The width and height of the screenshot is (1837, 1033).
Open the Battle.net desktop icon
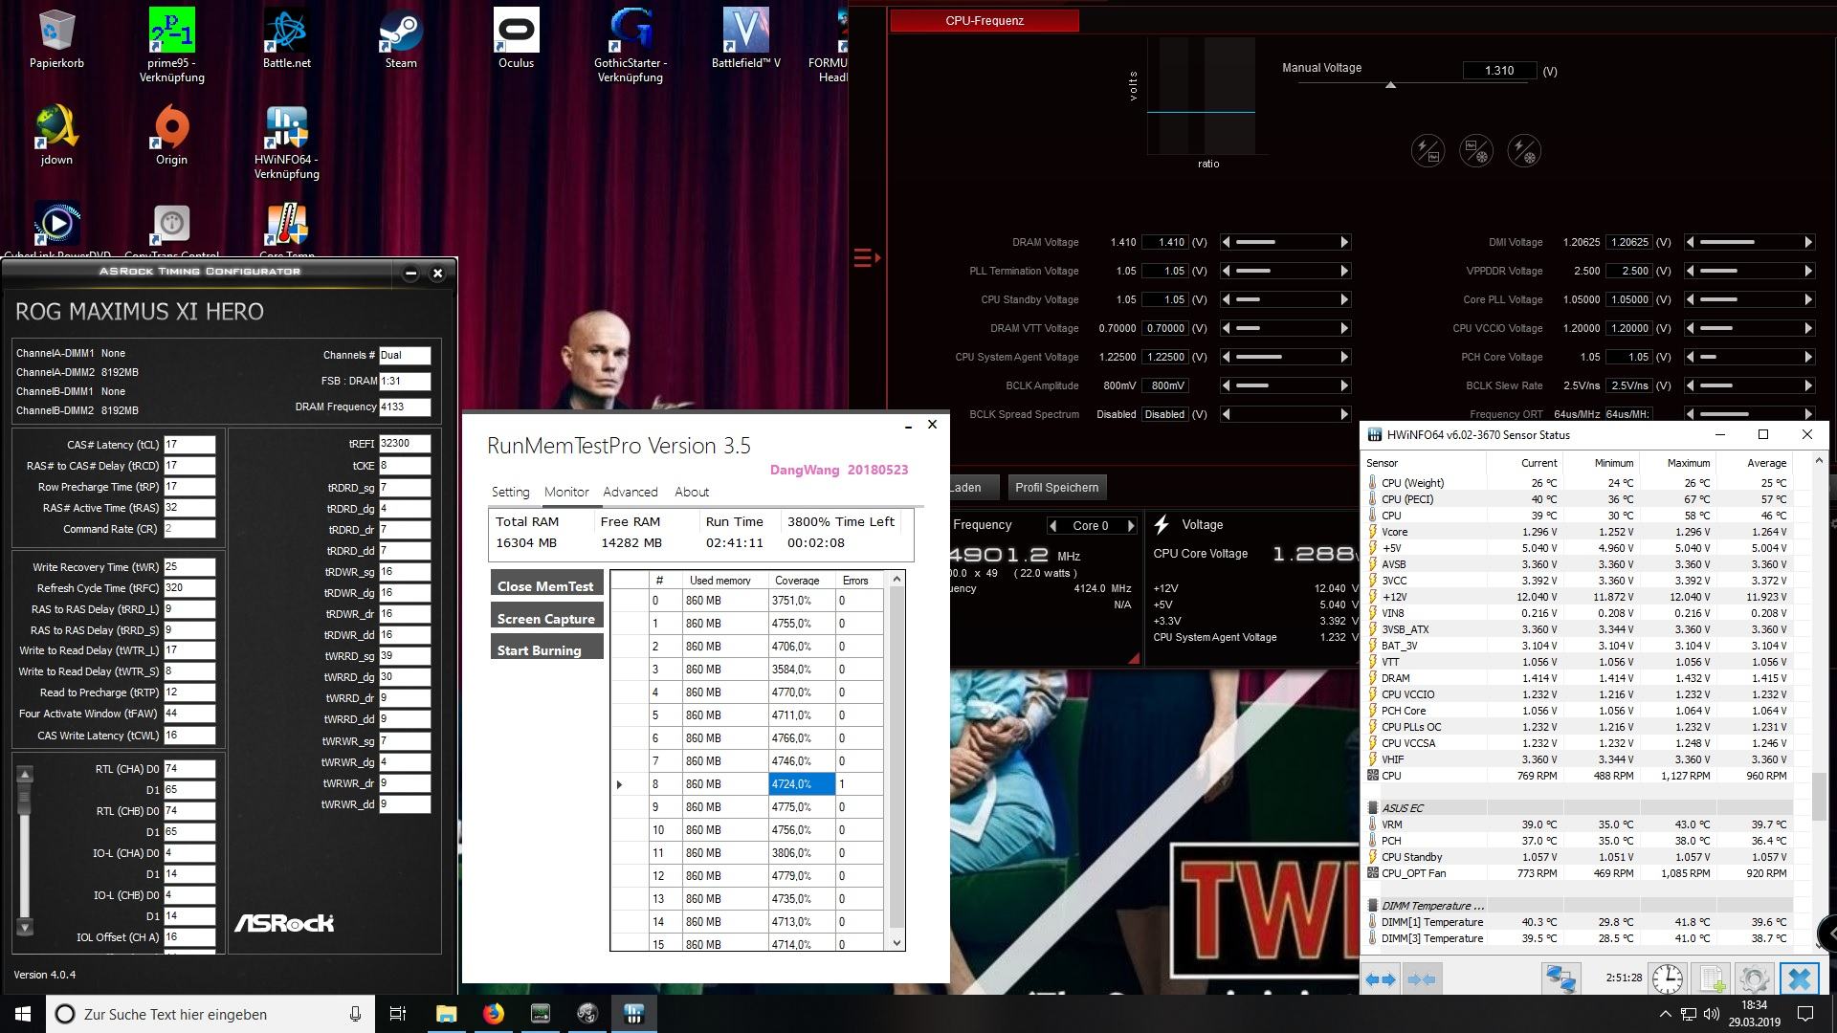286,39
